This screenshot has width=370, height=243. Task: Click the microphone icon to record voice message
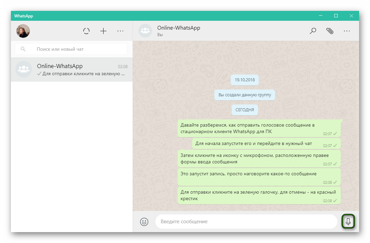348,222
